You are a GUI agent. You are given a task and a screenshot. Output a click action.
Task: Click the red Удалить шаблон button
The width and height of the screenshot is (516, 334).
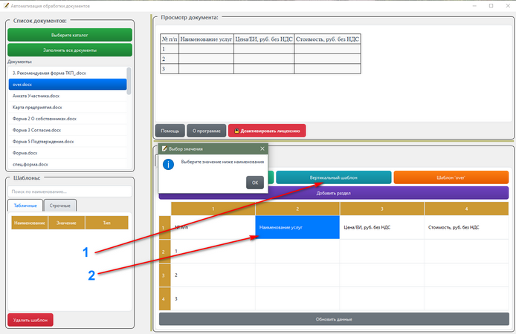point(30,320)
